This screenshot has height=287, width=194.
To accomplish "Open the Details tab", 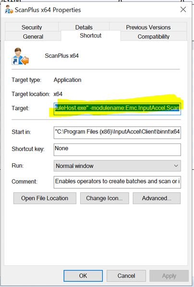I will 84,27.
